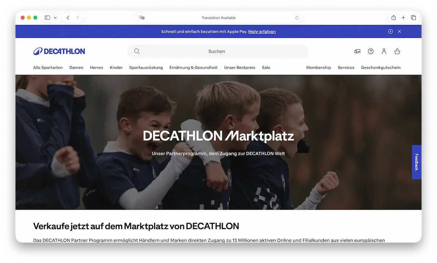The width and height of the screenshot is (437, 263).
Task: Focus the Suchen search field
Action: pos(218,51)
